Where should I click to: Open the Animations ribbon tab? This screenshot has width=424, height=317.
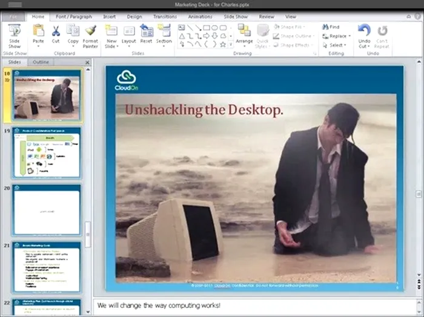(x=201, y=17)
